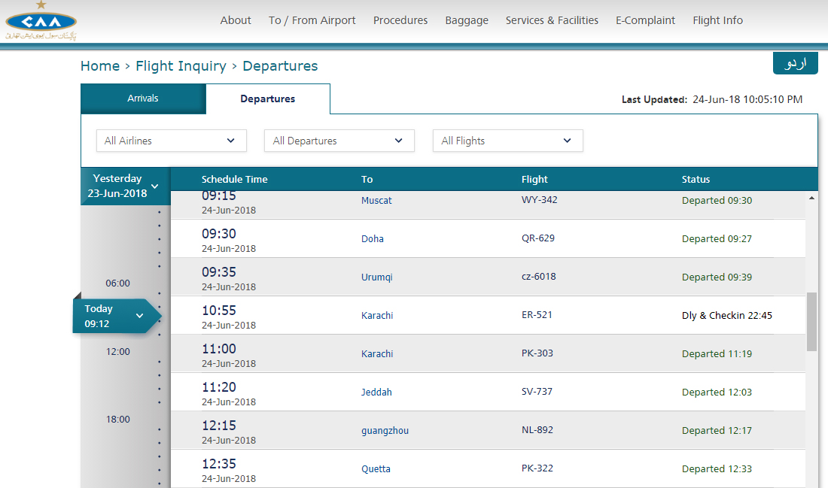This screenshot has width=828, height=488.
Task: Click status Departed 12:17
Action: (x=717, y=431)
